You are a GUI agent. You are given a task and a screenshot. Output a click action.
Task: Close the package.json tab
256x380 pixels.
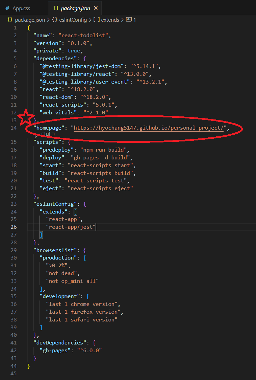coord(96,8)
